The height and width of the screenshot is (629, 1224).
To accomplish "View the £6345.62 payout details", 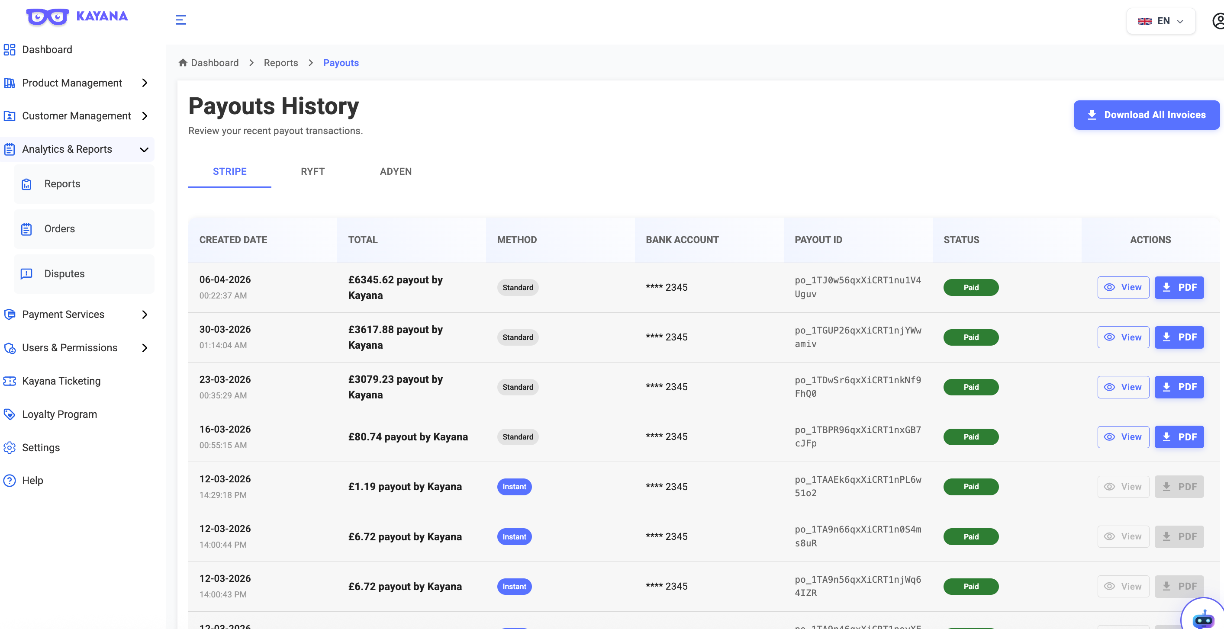I will [x=1123, y=287].
